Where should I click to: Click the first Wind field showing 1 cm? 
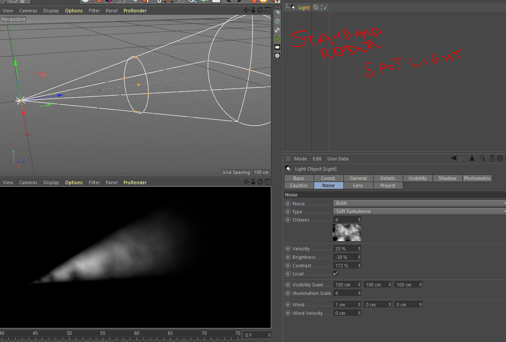click(x=347, y=305)
